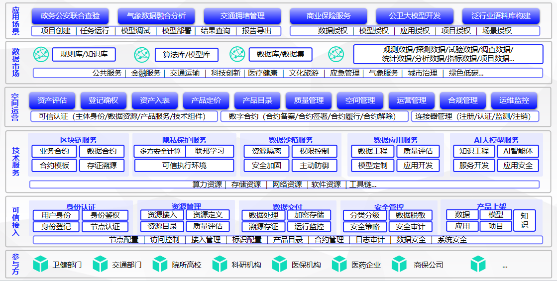Click 数据授权 text
The width and height of the screenshot is (557, 281).
click(x=333, y=31)
